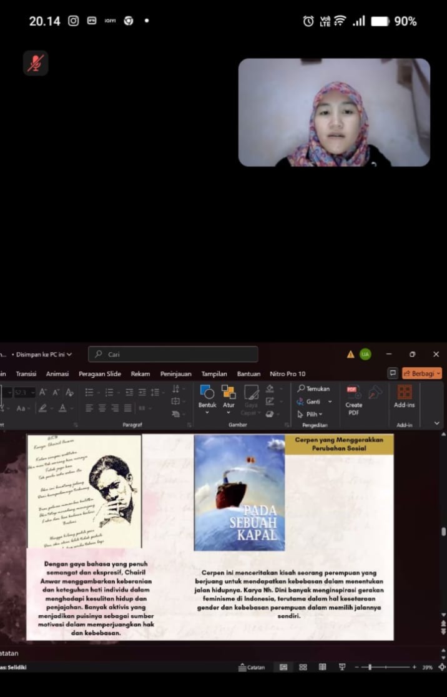
Task: Click the yellow warning triangle icon
Action: click(351, 354)
